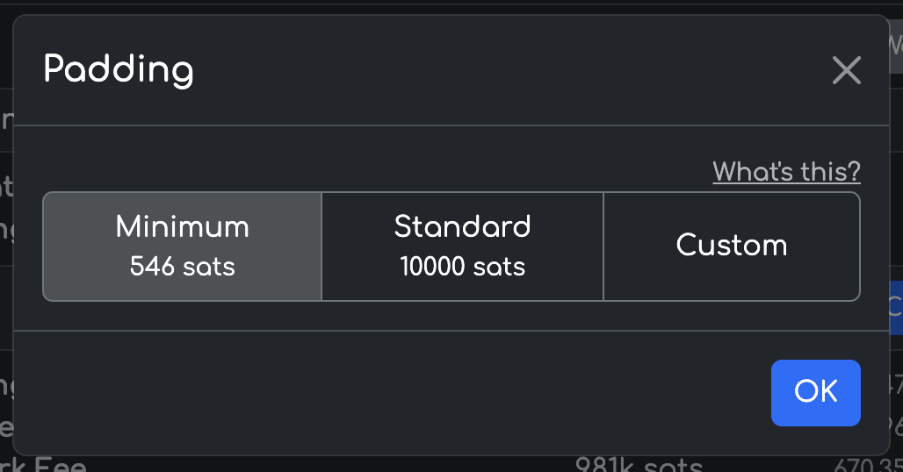This screenshot has width=903, height=472.
Task: Set padding to Minimum 546 sats
Action: point(183,246)
